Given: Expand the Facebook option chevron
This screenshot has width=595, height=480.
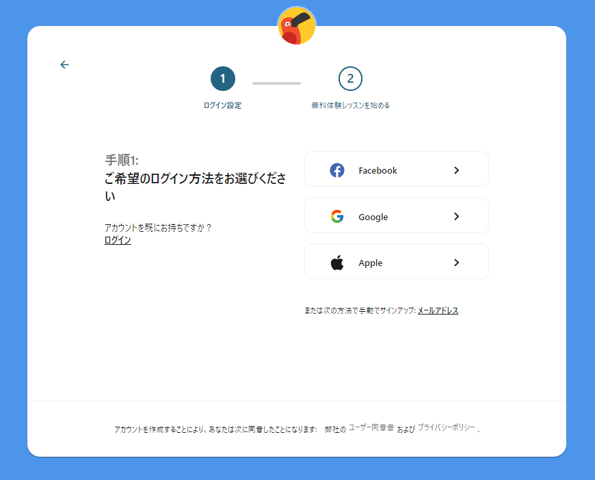Looking at the screenshot, I should coord(456,170).
